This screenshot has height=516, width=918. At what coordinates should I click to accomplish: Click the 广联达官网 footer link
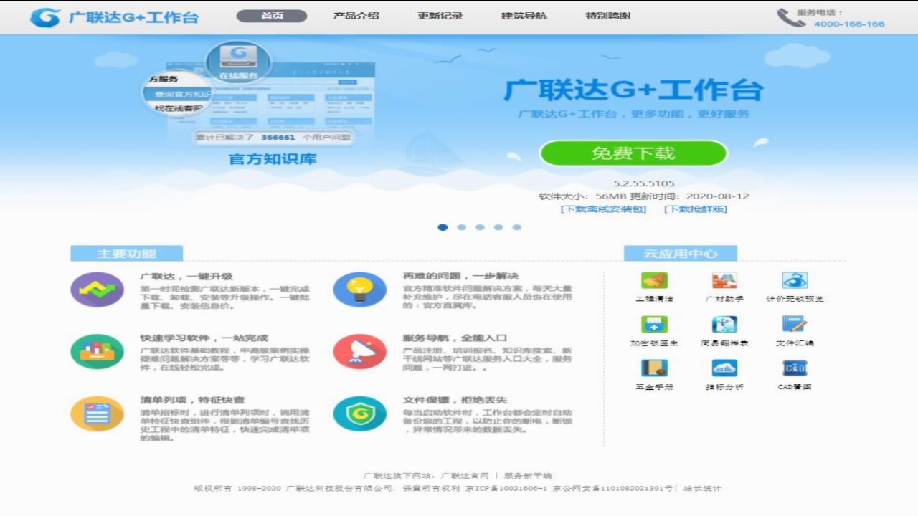click(x=465, y=476)
